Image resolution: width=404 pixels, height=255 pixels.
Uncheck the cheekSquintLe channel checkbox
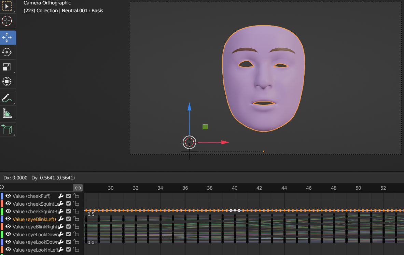pos(68,204)
